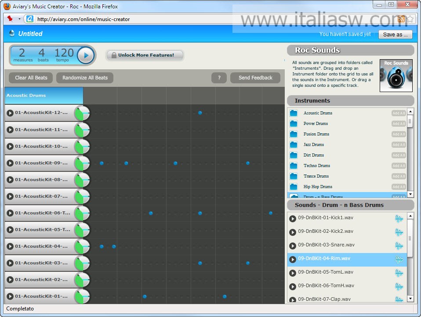The height and width of the screenshot is (317, 421).
Task: Click the waveform icon for Kick2.wav
Action: [x=399, y=232]
